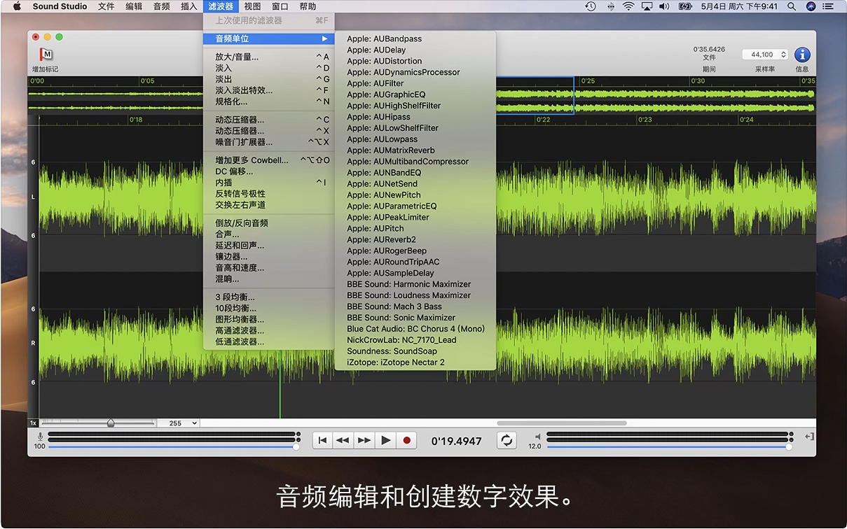Click the horizontal zoom slider knob
The width and height of the screenshot is (847, 529).
pos(111,423)
